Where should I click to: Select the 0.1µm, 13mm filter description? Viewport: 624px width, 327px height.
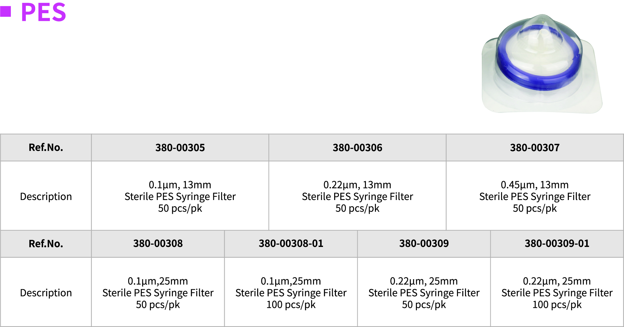click(x=180, y=196)
